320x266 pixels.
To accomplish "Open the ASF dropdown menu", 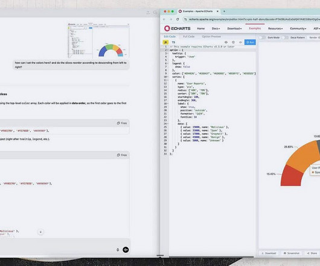I will pos(316,28).
